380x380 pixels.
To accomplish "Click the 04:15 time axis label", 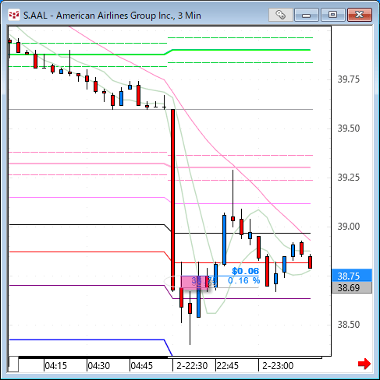I will coord(56,366).
